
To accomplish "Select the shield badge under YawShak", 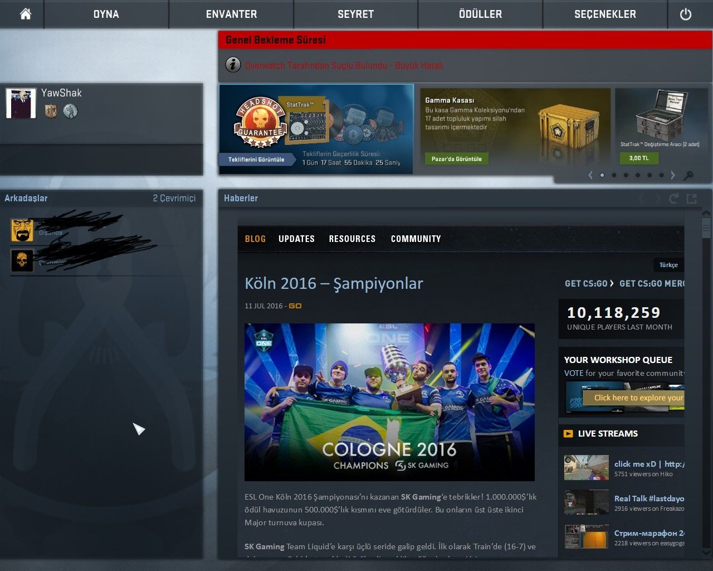I will pos(51,111).
